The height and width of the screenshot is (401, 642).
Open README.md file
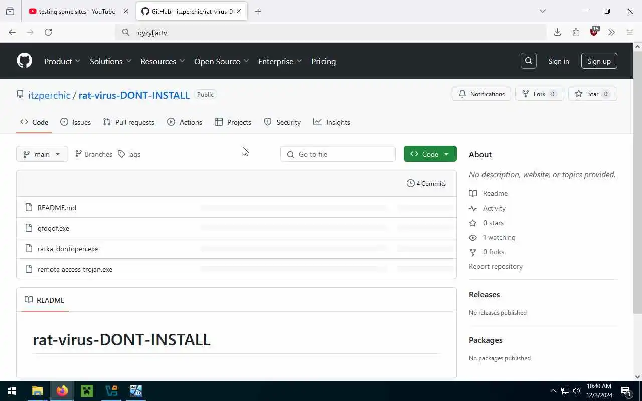click(x=57, y=208)
